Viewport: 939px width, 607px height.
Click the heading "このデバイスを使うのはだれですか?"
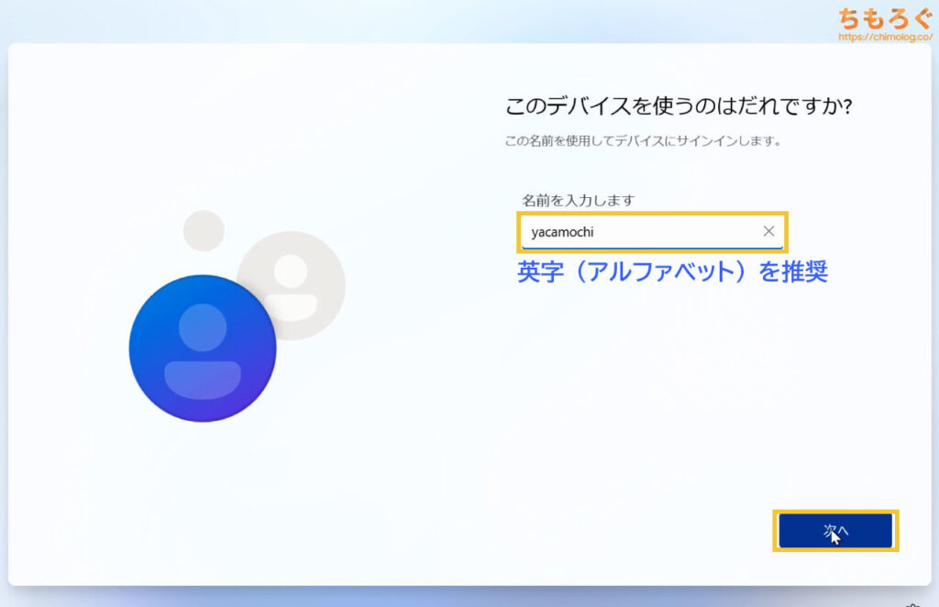tap(679, 106)
